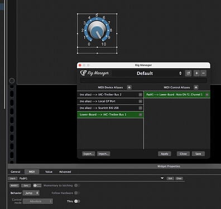Select the Scarlett 8i6 USB device row

coord(110,108)
